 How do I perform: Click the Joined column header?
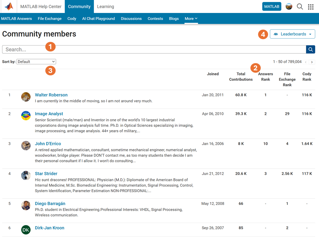[x=213, y=74]
